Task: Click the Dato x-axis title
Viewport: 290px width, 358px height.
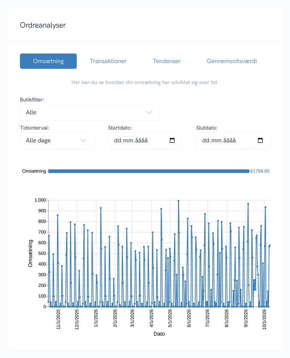Action: [x=159, y=334]
